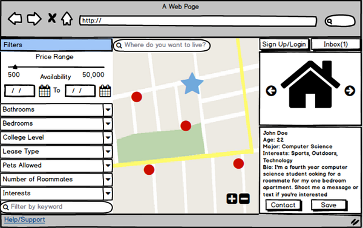The height and width of the screenshot is (228, 363).
Task: Select the red pin above the green park
Action: click(x=186, y=126)
